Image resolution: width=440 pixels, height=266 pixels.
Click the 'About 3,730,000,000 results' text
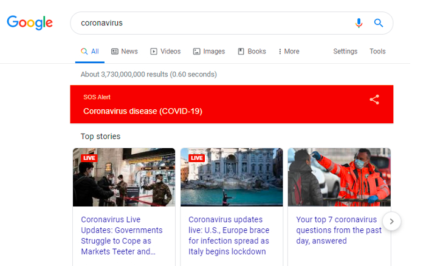149,74
